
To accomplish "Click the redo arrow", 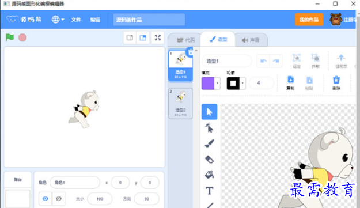I will pos(276,61).
